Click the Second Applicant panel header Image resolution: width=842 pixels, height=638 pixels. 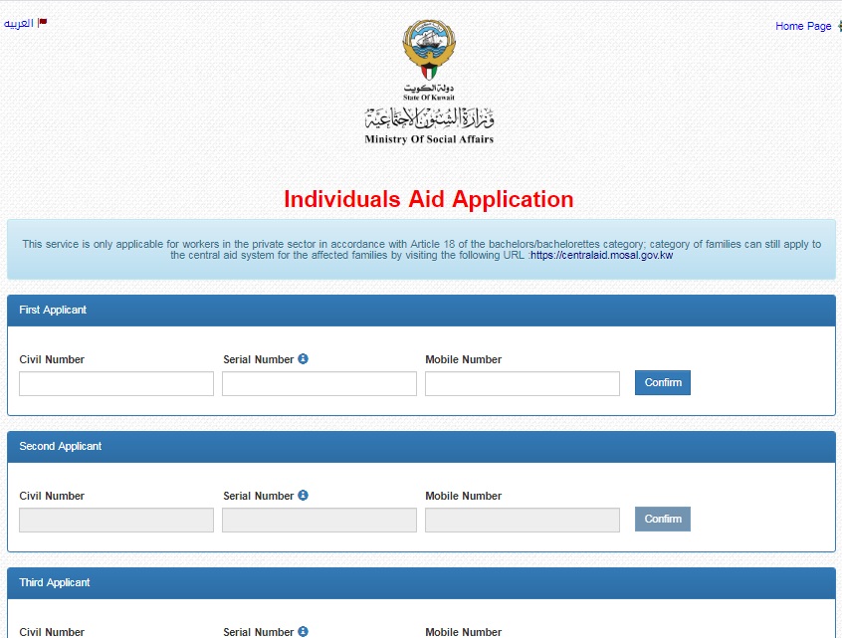[422, 447]
